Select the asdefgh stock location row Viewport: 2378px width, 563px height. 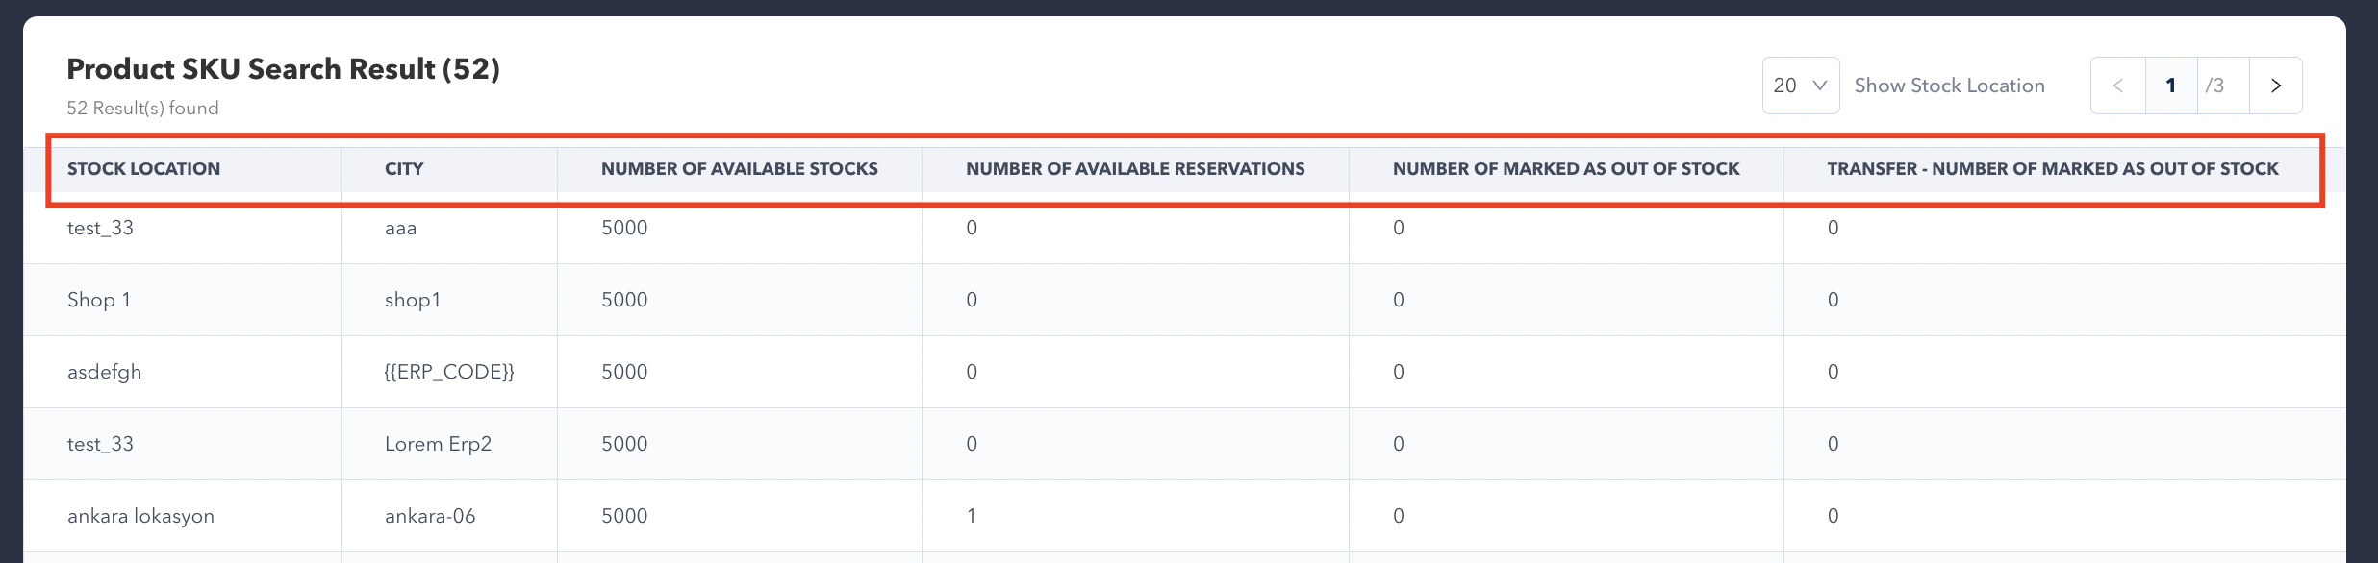[104, 372]
